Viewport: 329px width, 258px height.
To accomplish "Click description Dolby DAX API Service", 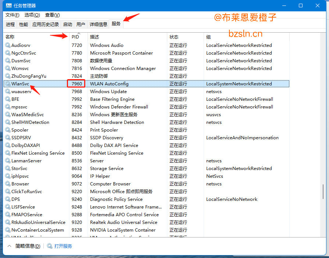I will click(114, 145).
